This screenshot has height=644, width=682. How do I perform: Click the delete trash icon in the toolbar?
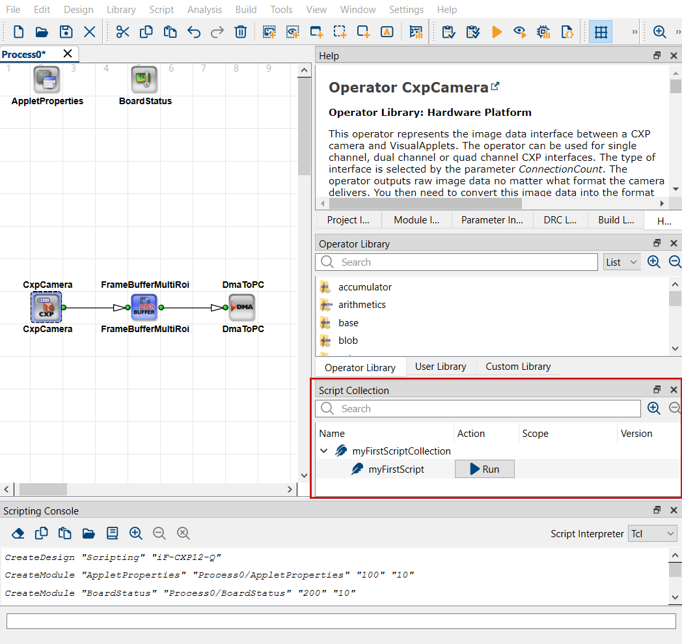(241, 31)
